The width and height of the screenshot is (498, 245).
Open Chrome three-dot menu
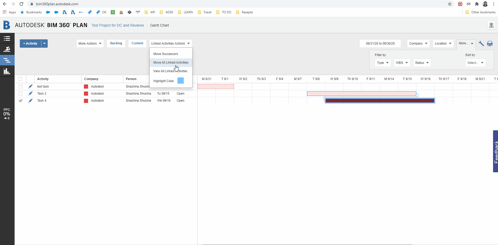point(494,4)
